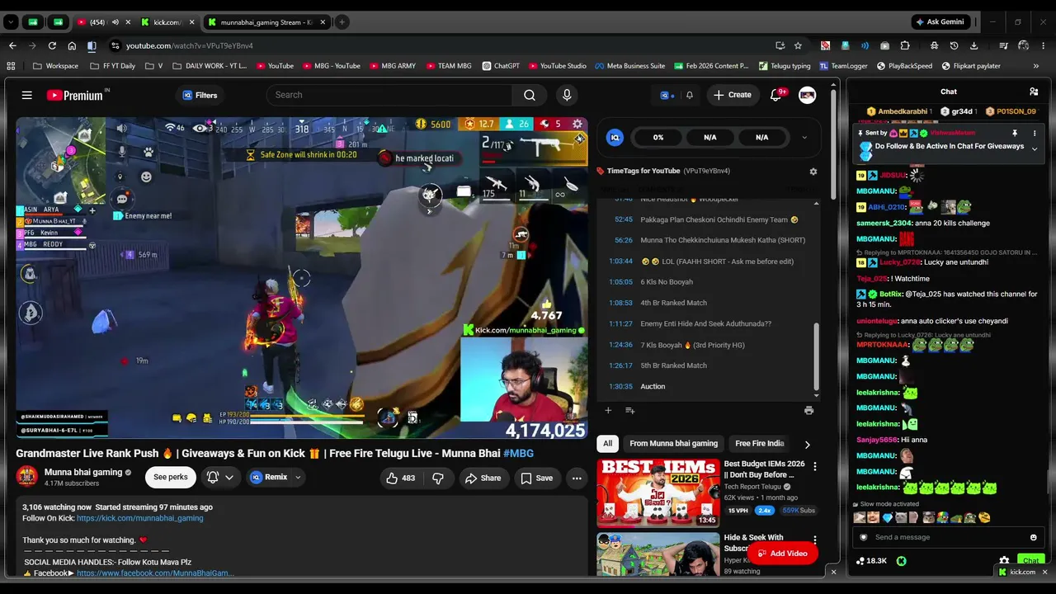Open the Kick chat user list icon

(x=1034, y=92)
